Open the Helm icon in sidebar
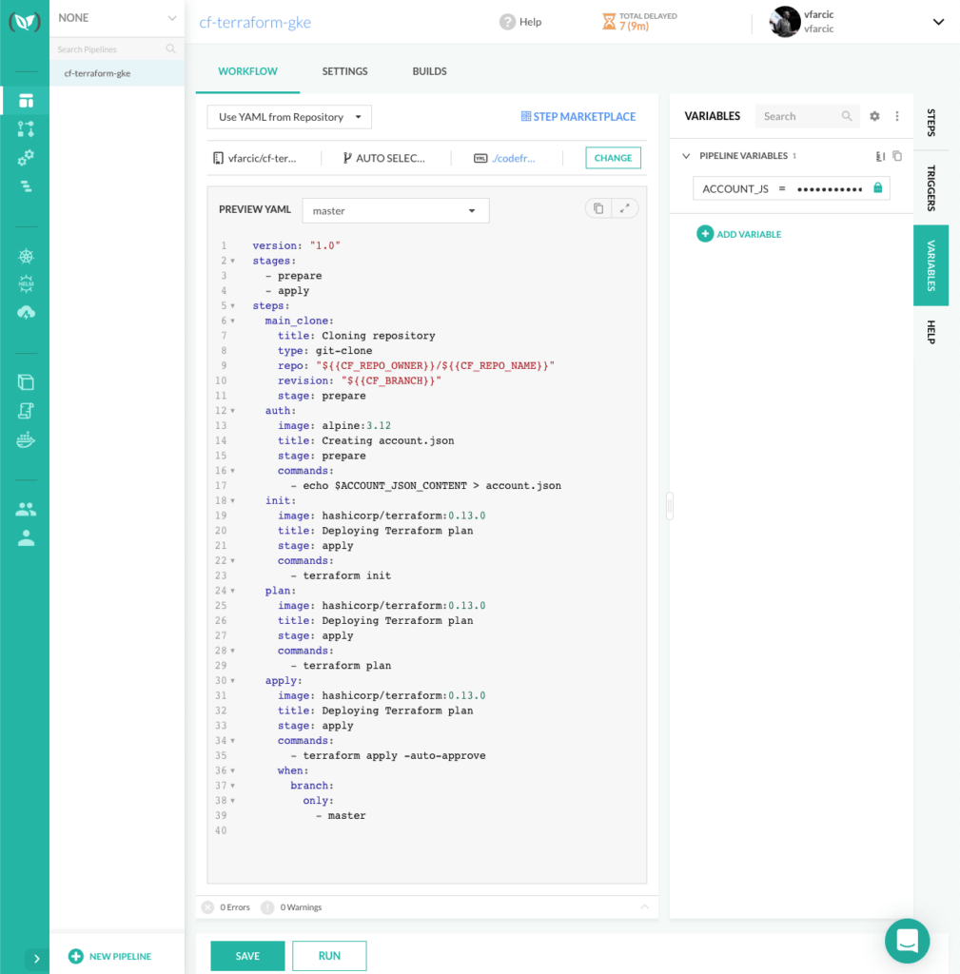The image size is (960, 974). coord(26,284)
